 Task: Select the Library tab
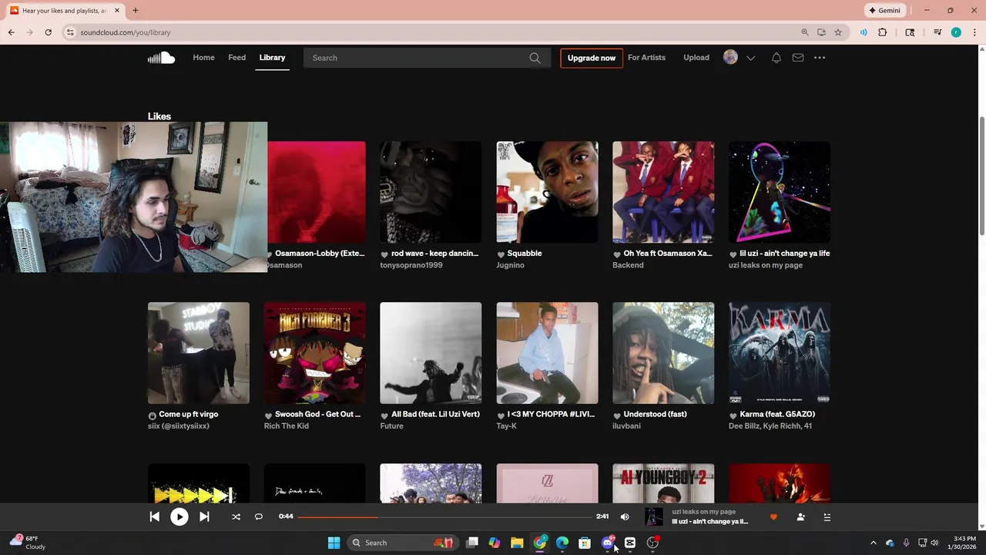coord(272,58)
